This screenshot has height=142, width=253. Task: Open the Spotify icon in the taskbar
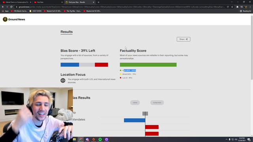pos(100,139)
